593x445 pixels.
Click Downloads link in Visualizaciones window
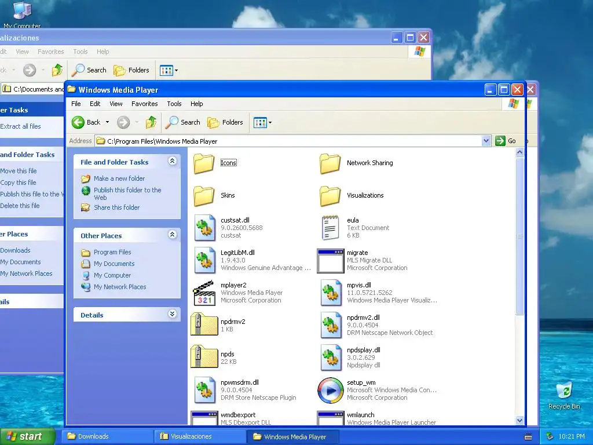click(x=15, y=250)
